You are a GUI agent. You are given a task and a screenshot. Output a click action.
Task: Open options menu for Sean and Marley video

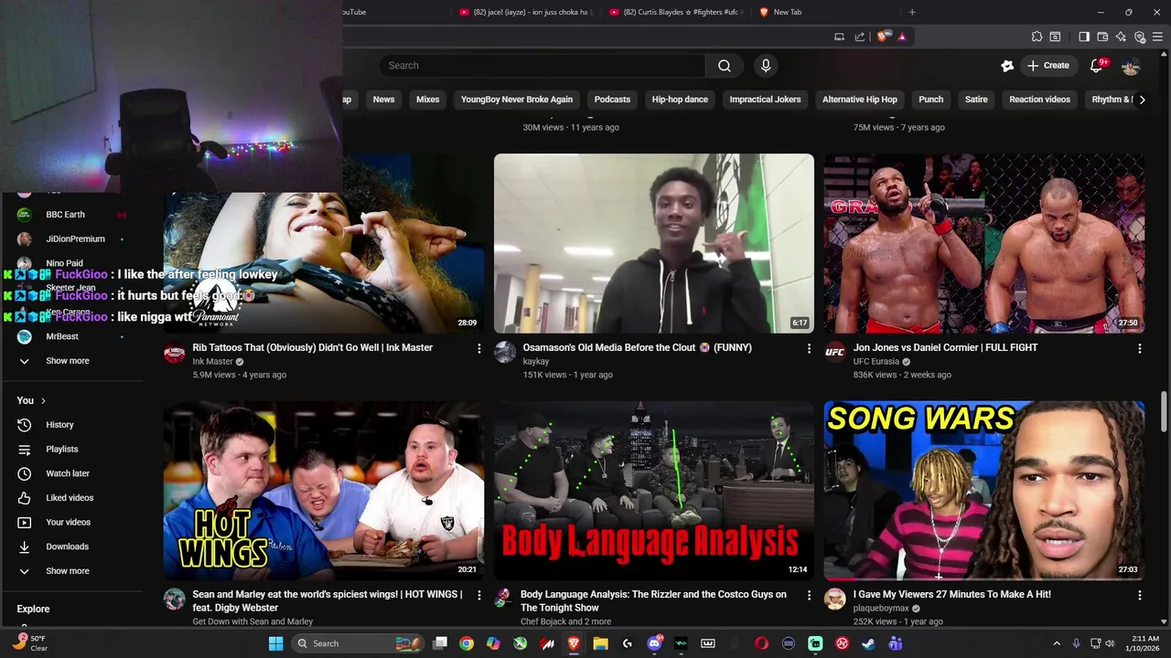(478, 595)
